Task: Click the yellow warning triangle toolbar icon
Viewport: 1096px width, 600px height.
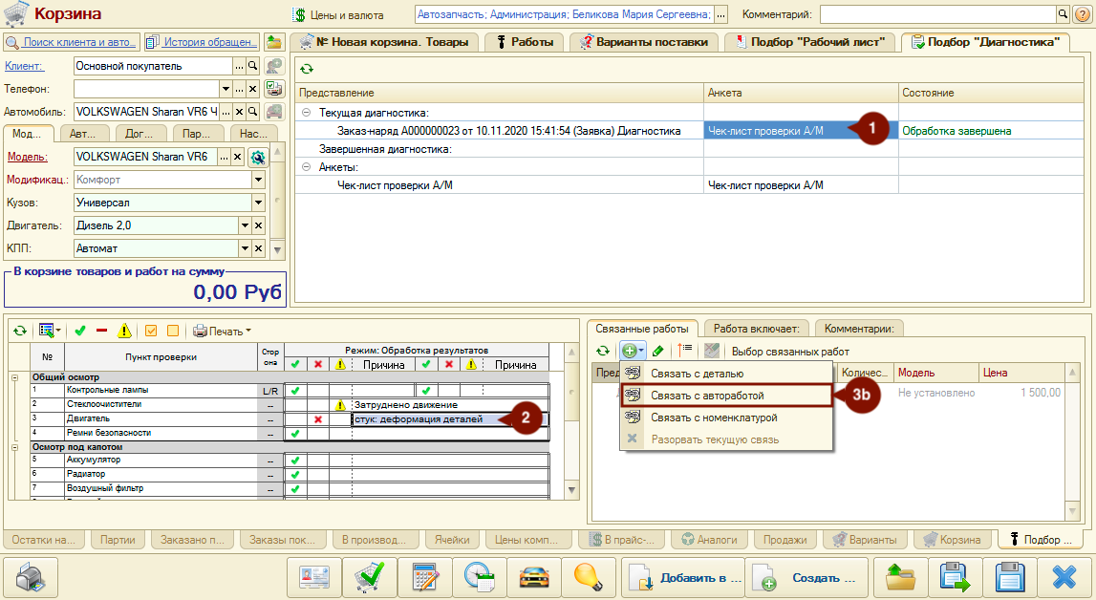Action: point(124,331)
